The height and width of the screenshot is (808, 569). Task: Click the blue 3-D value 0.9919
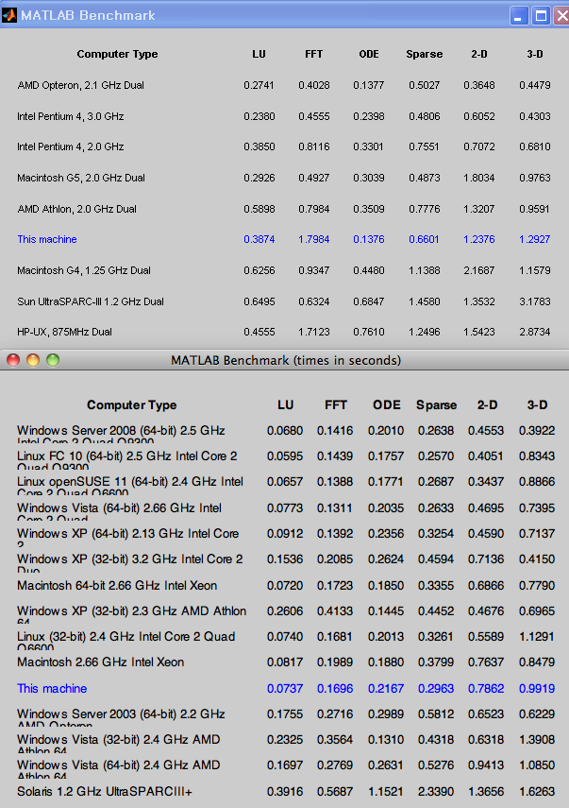[x=537, y=688]
